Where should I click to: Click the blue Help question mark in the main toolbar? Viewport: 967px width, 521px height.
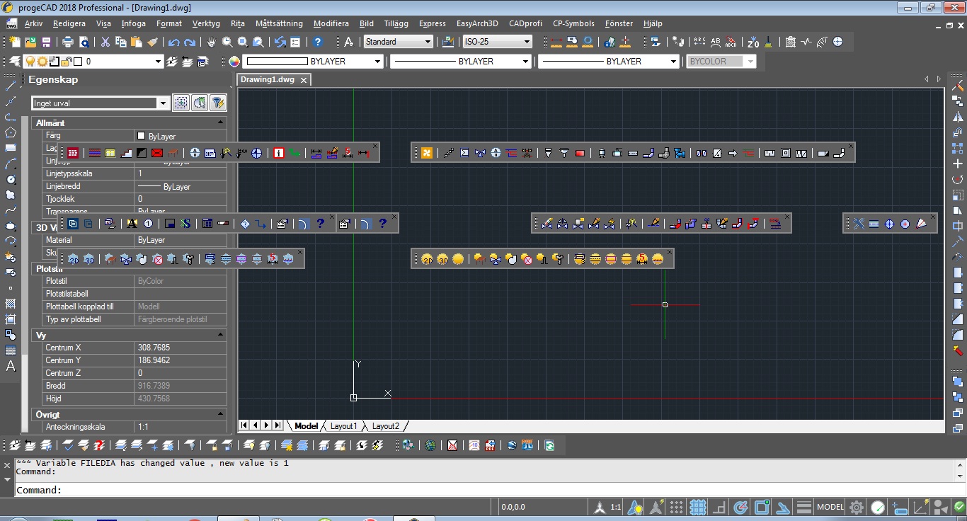point(318,42)
